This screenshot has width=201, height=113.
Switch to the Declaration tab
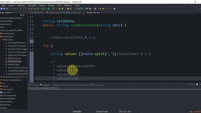pos(98,85)
